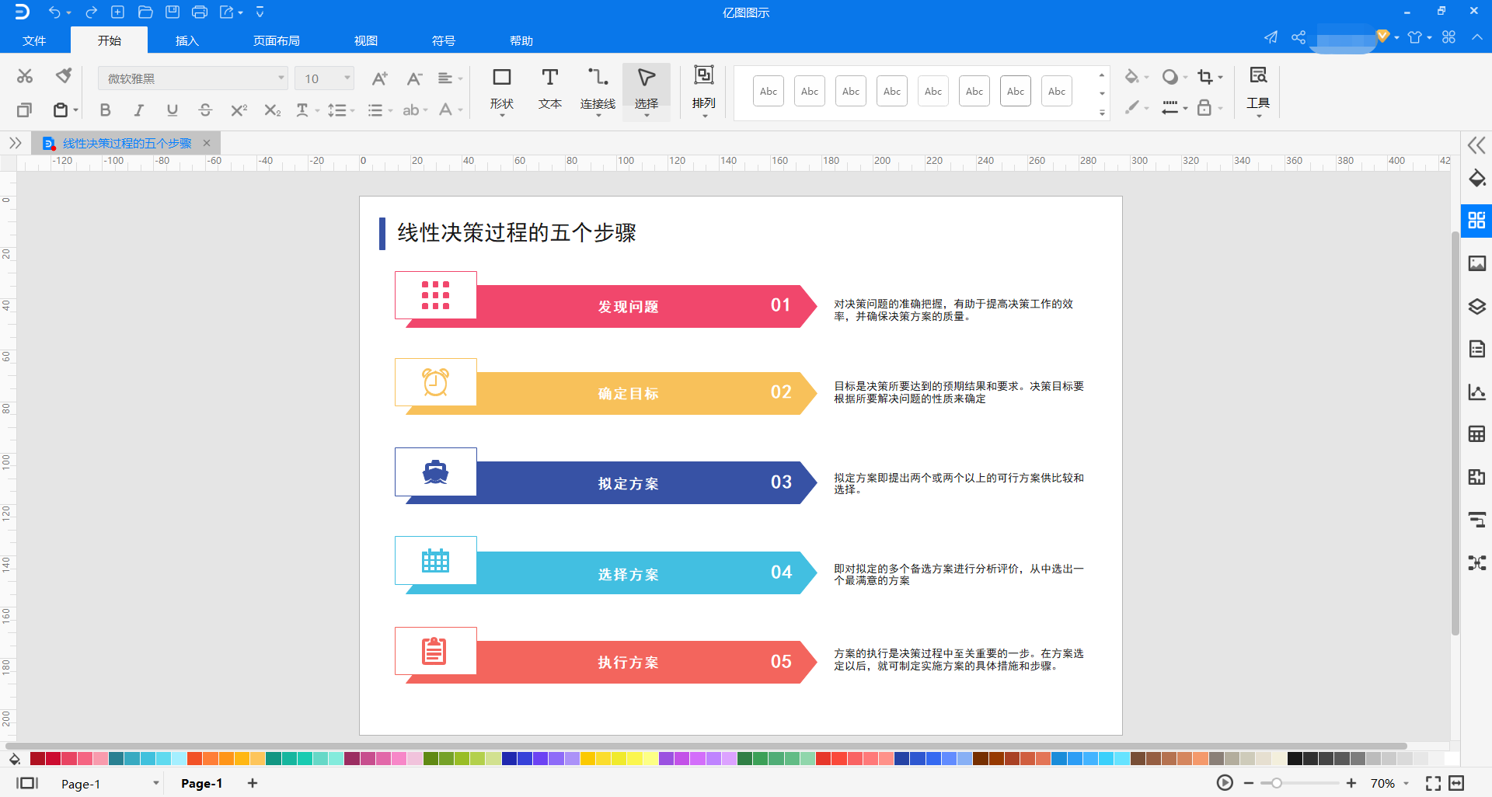Click the 排列 arrange button
1492x797 pixels.
coord(703,88)
